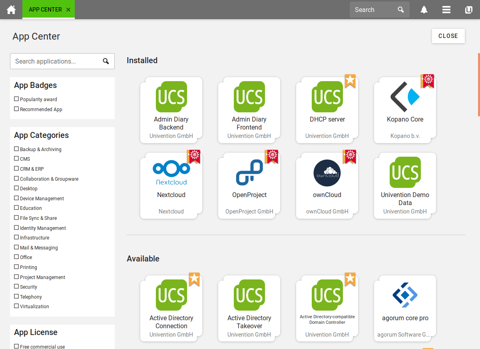Open the hamburger menu

[446, 10]
